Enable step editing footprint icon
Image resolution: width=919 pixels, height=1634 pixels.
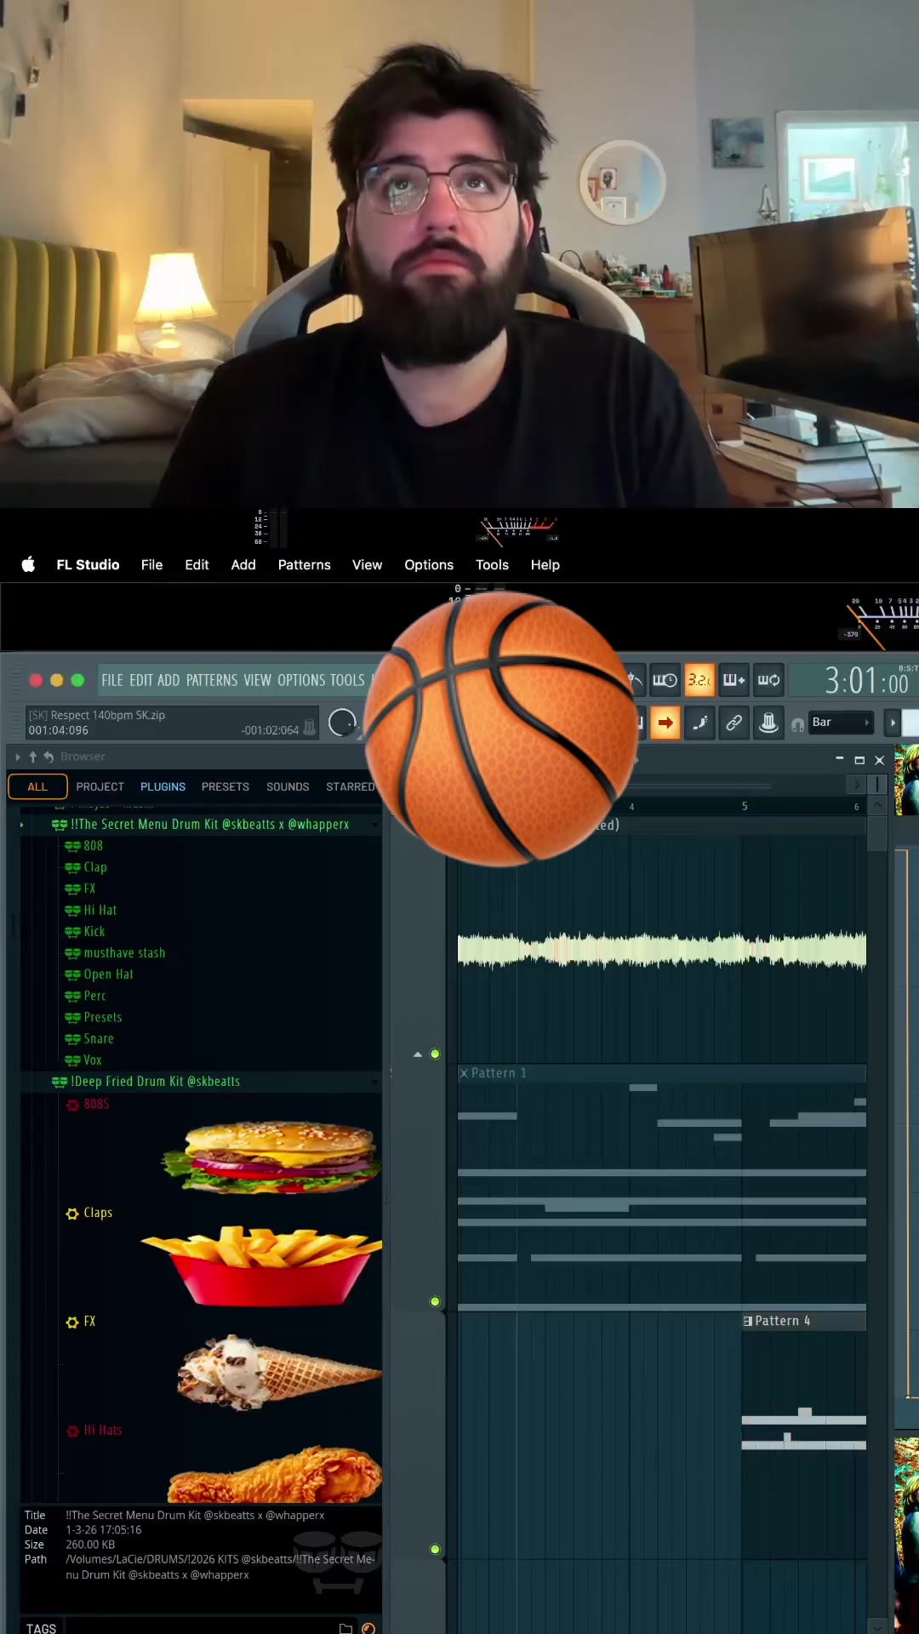click(699, 723)
